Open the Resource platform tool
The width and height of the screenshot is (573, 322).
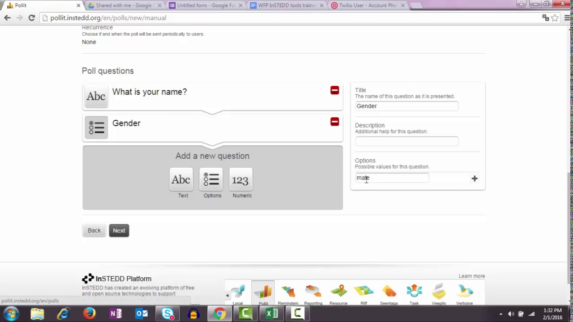point(338,294)
